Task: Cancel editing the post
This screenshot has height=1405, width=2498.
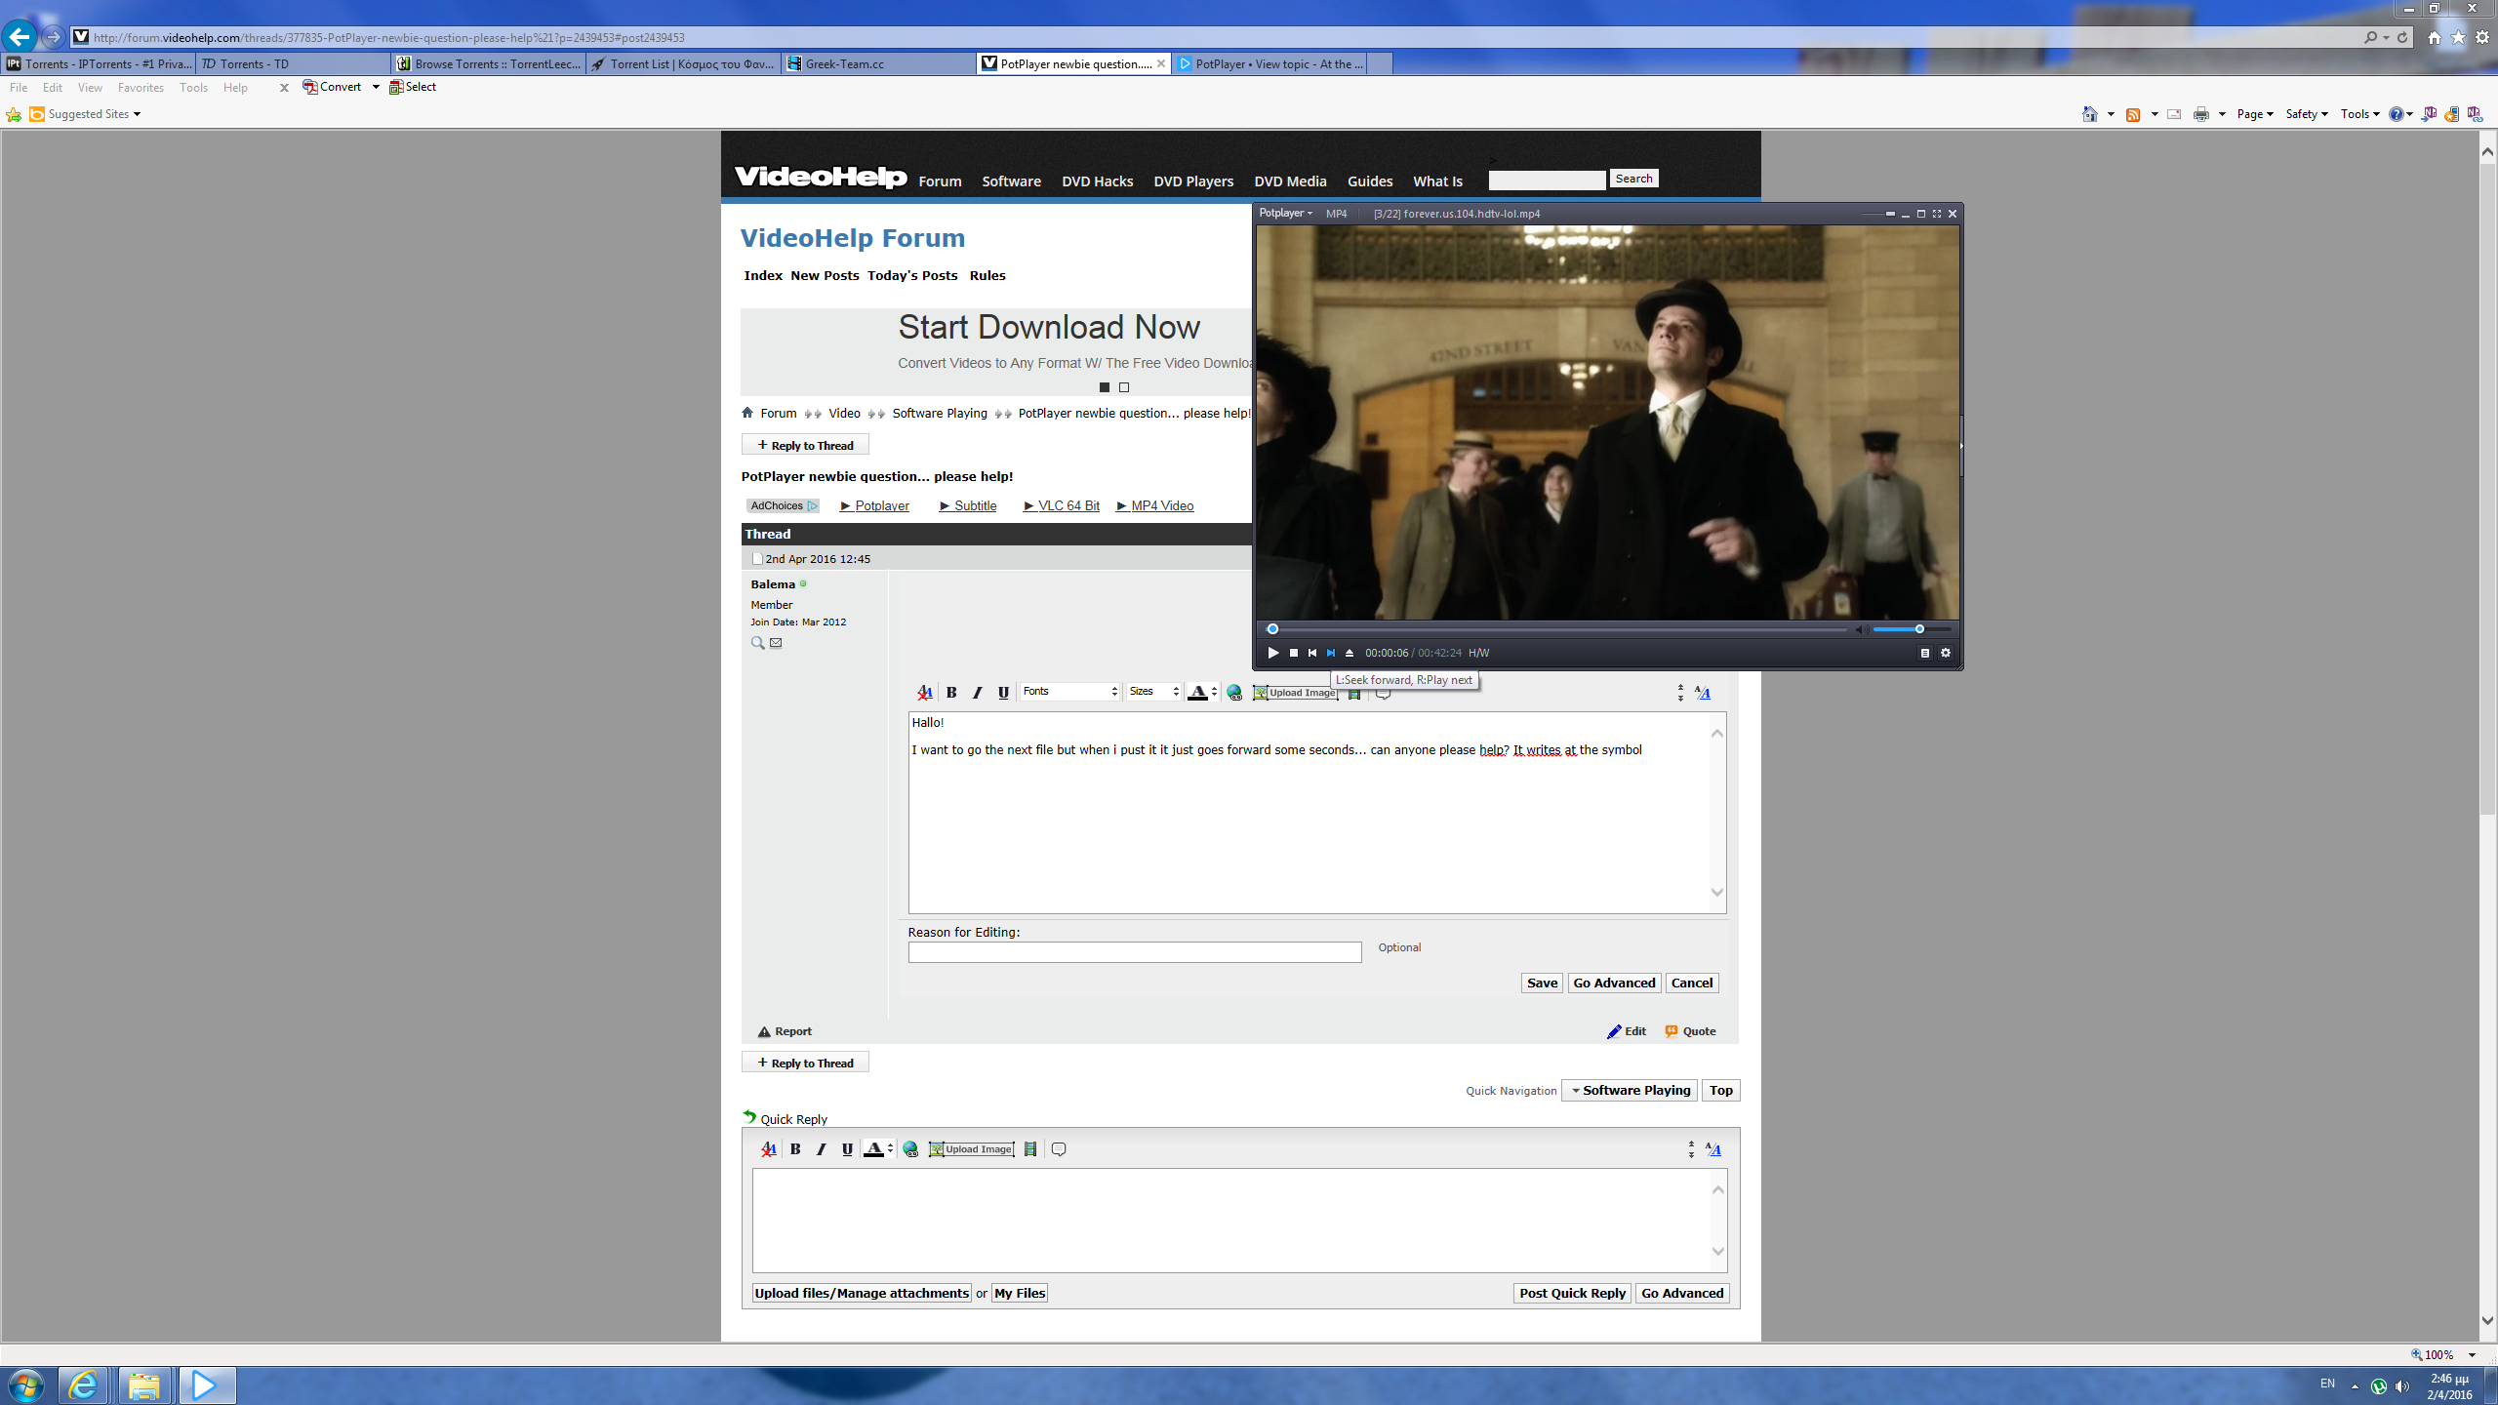Action: (1692, 983)
